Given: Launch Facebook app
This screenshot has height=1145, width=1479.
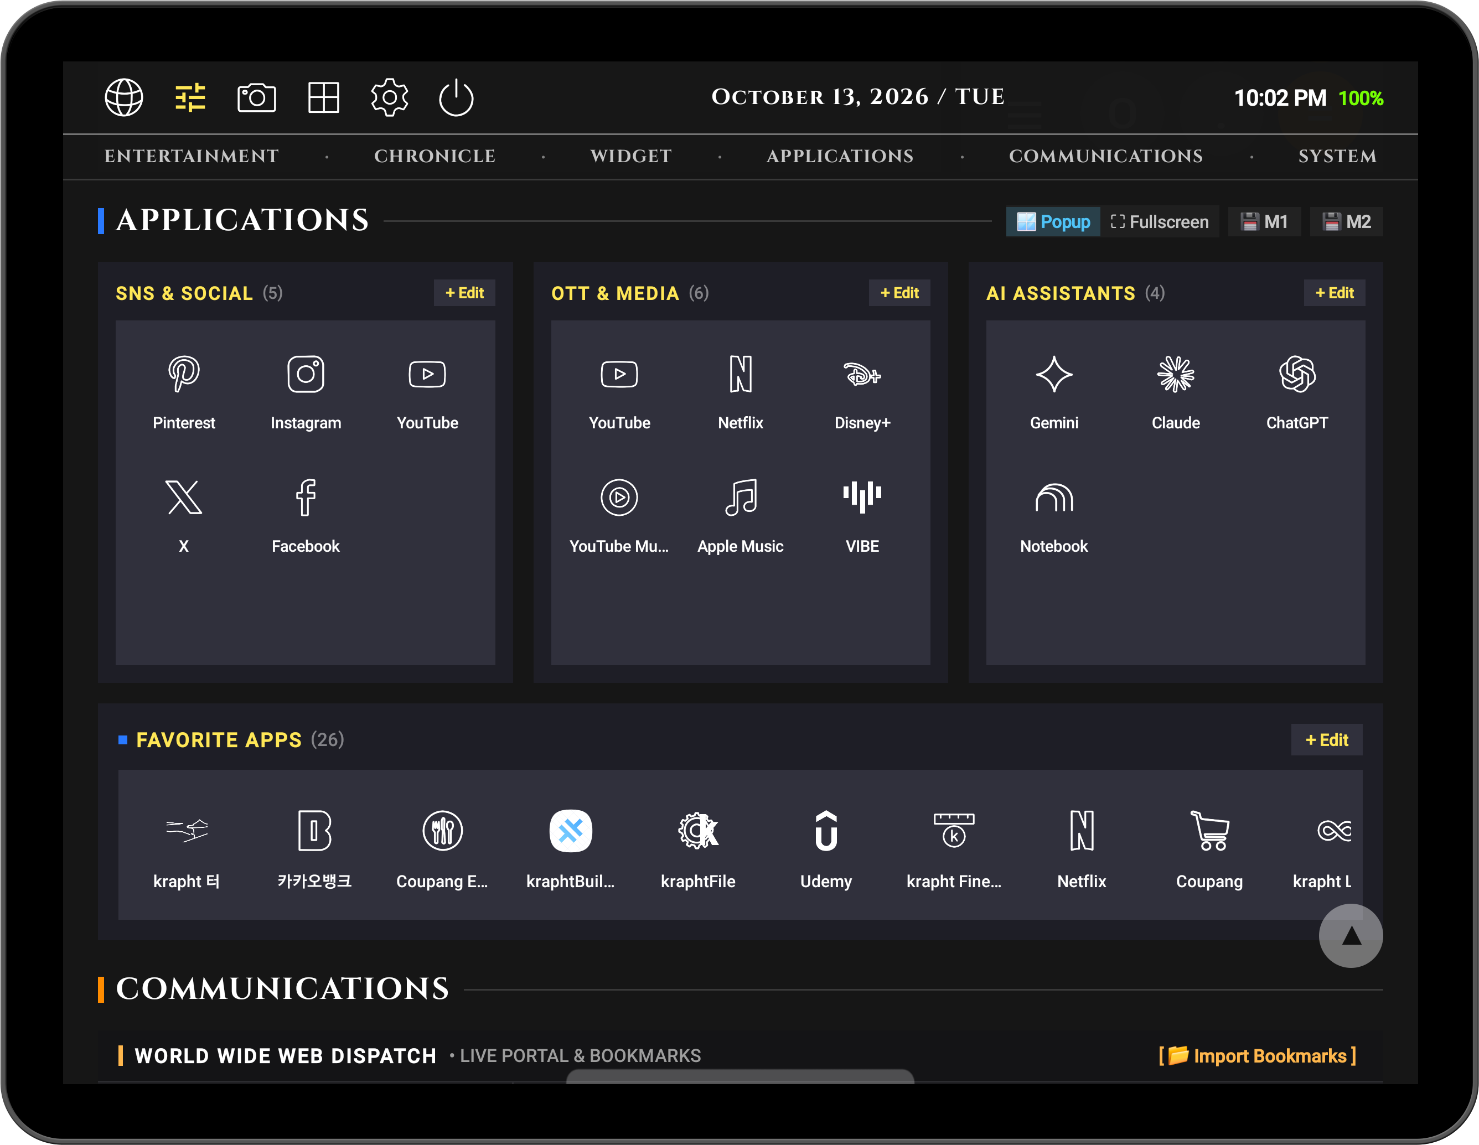Looking at the screenshot, I should tap(306, 516).
